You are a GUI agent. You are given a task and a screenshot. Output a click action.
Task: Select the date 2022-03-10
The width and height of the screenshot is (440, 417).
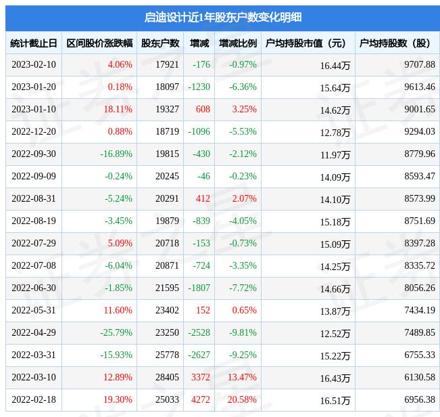[34, 377]
